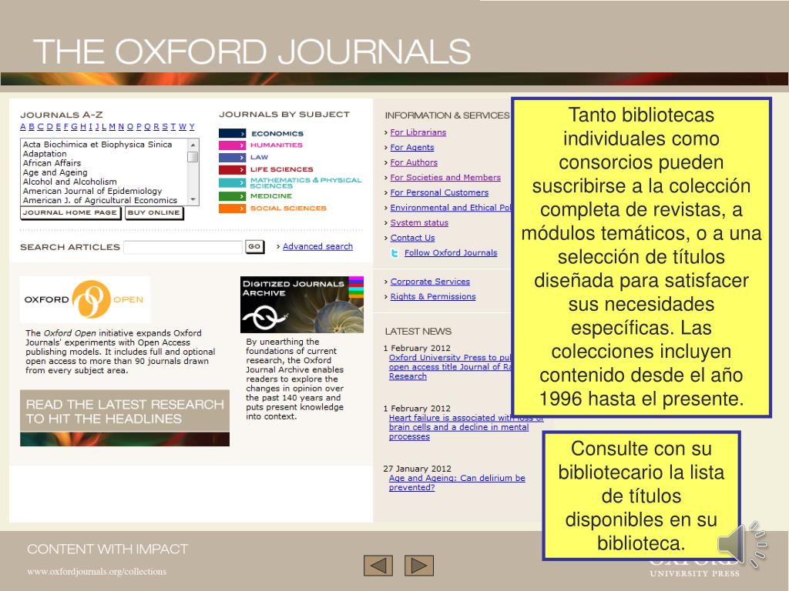Select the Humanities subject pink arrow

point(232,145)
